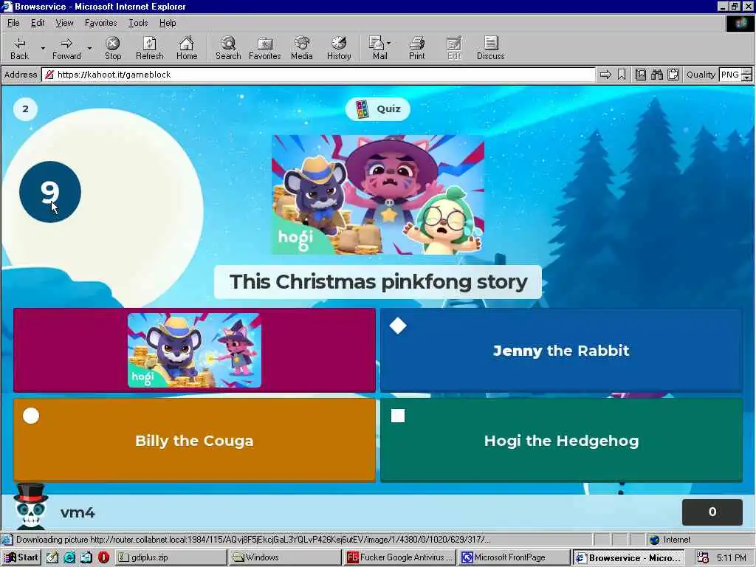
Task: Click the hogi question image
Action: pyautogui.click(x=378, y=194)
